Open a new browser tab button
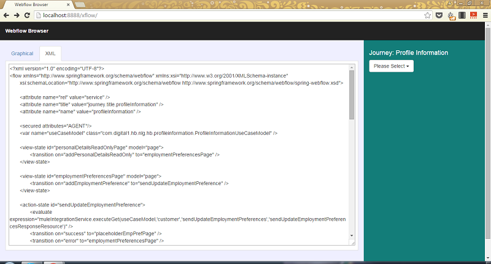Image resolution: width=491 pixels, height=264 pixels. click(x=80, y=4)
